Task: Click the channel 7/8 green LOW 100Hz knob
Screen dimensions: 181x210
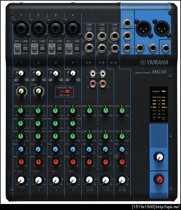Action: pos(106,136)
